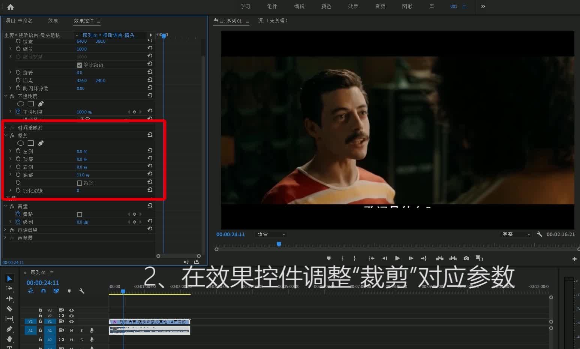Select the Slip tool
The height and width of the screenshot is (349, 580).
tap(10, 319)
